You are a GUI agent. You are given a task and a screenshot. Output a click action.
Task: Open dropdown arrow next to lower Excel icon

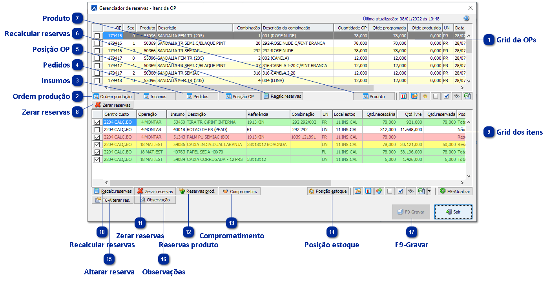point(429,192)
